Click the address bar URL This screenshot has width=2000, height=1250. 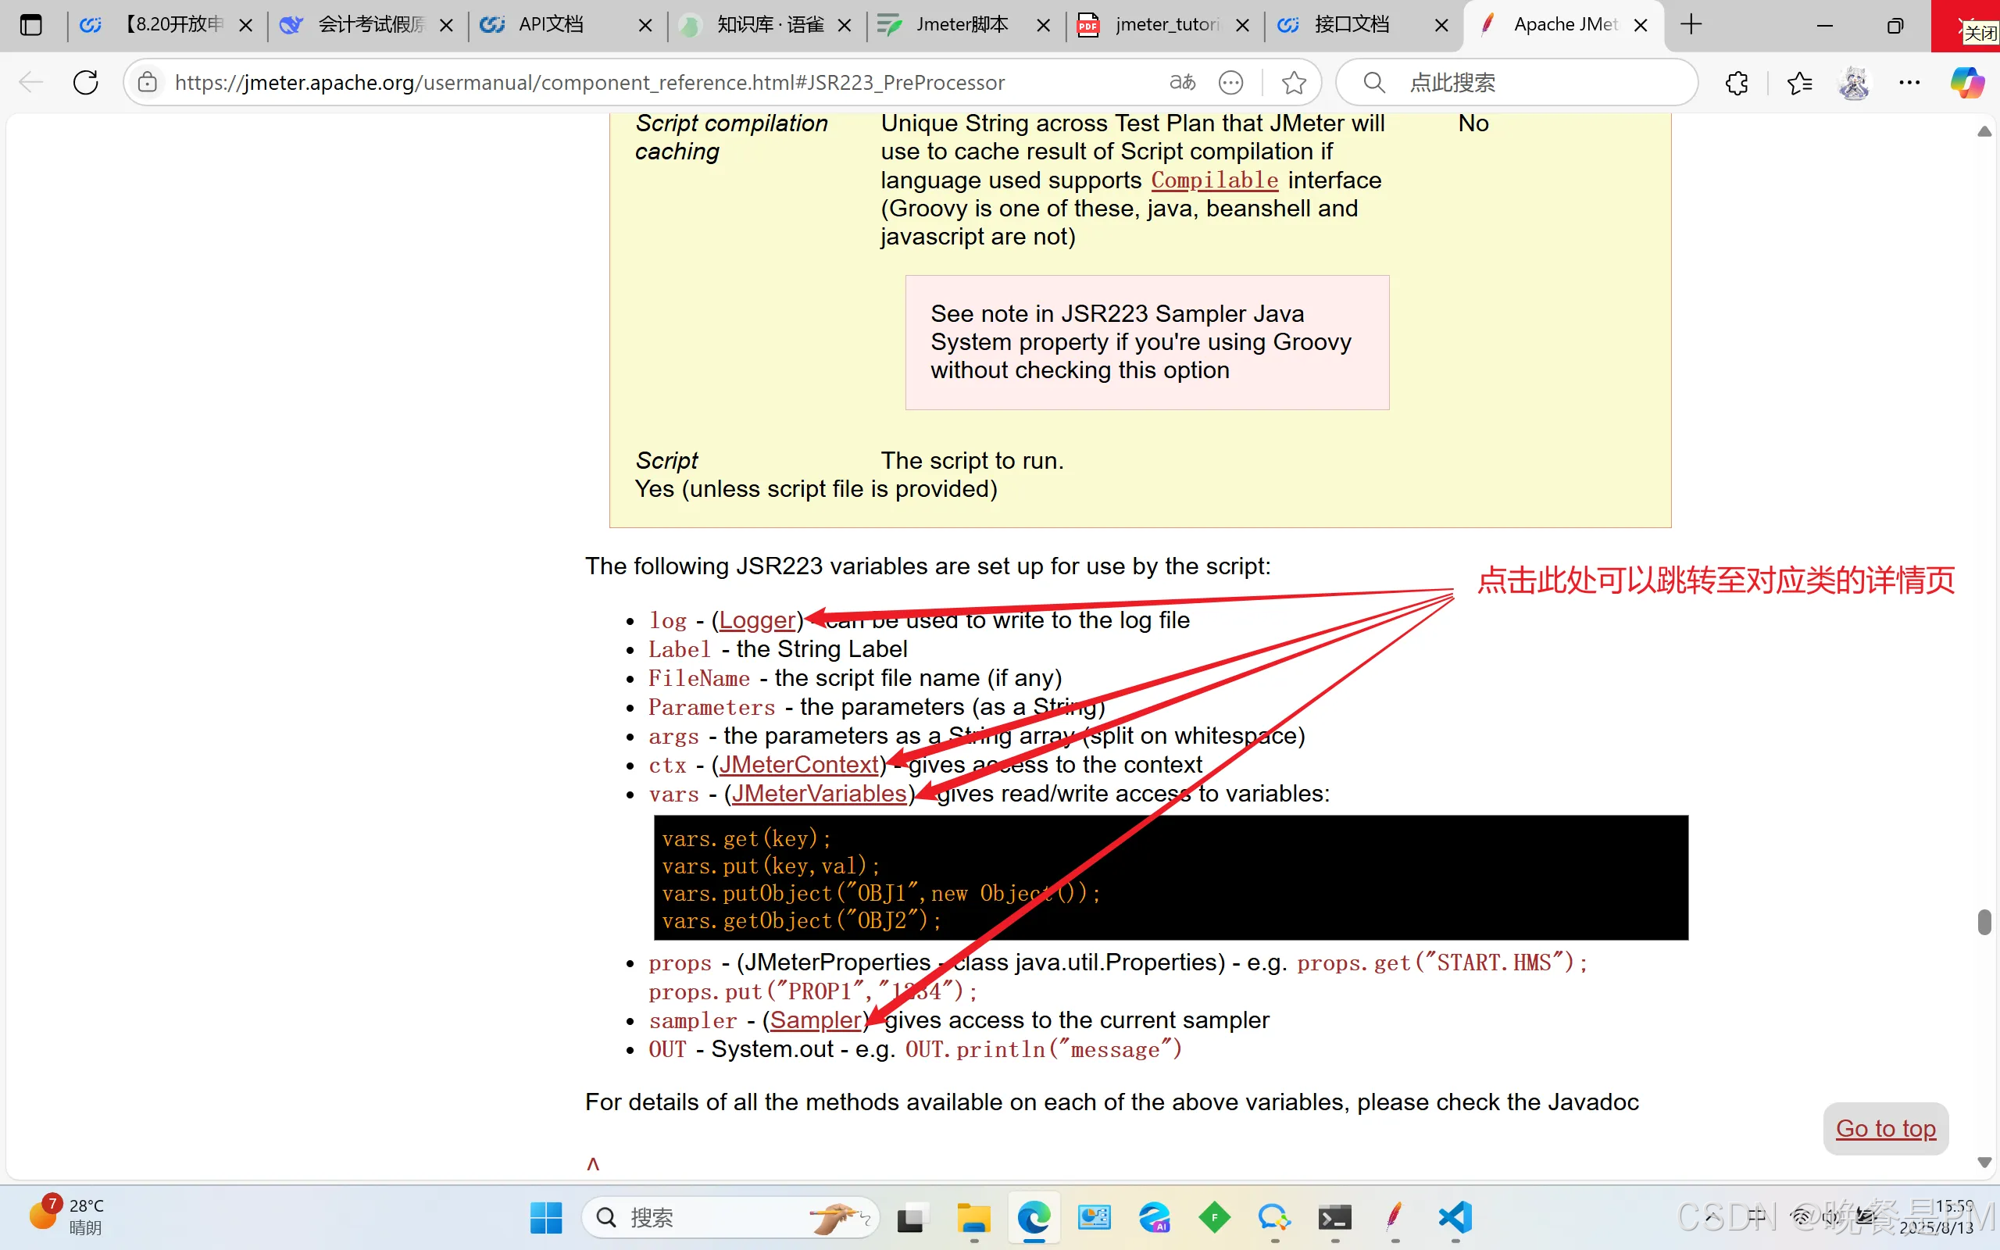click(589, 82)
